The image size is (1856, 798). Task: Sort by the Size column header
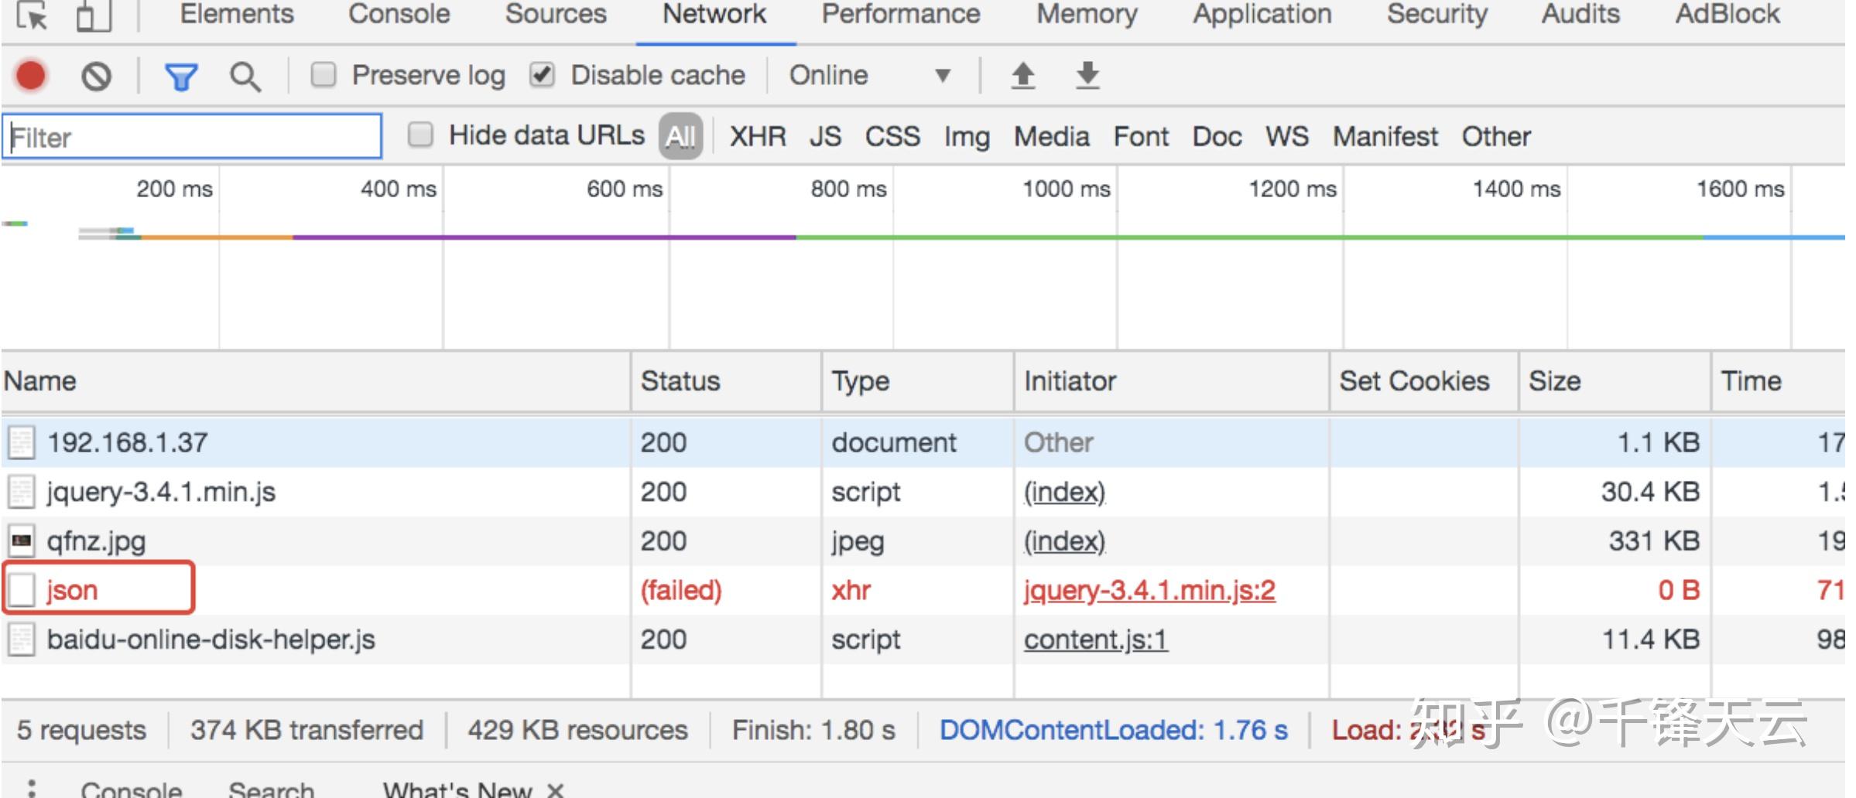pos(1615,381)
